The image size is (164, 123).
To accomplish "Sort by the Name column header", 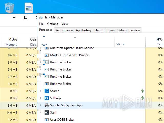I will [76, 42].
